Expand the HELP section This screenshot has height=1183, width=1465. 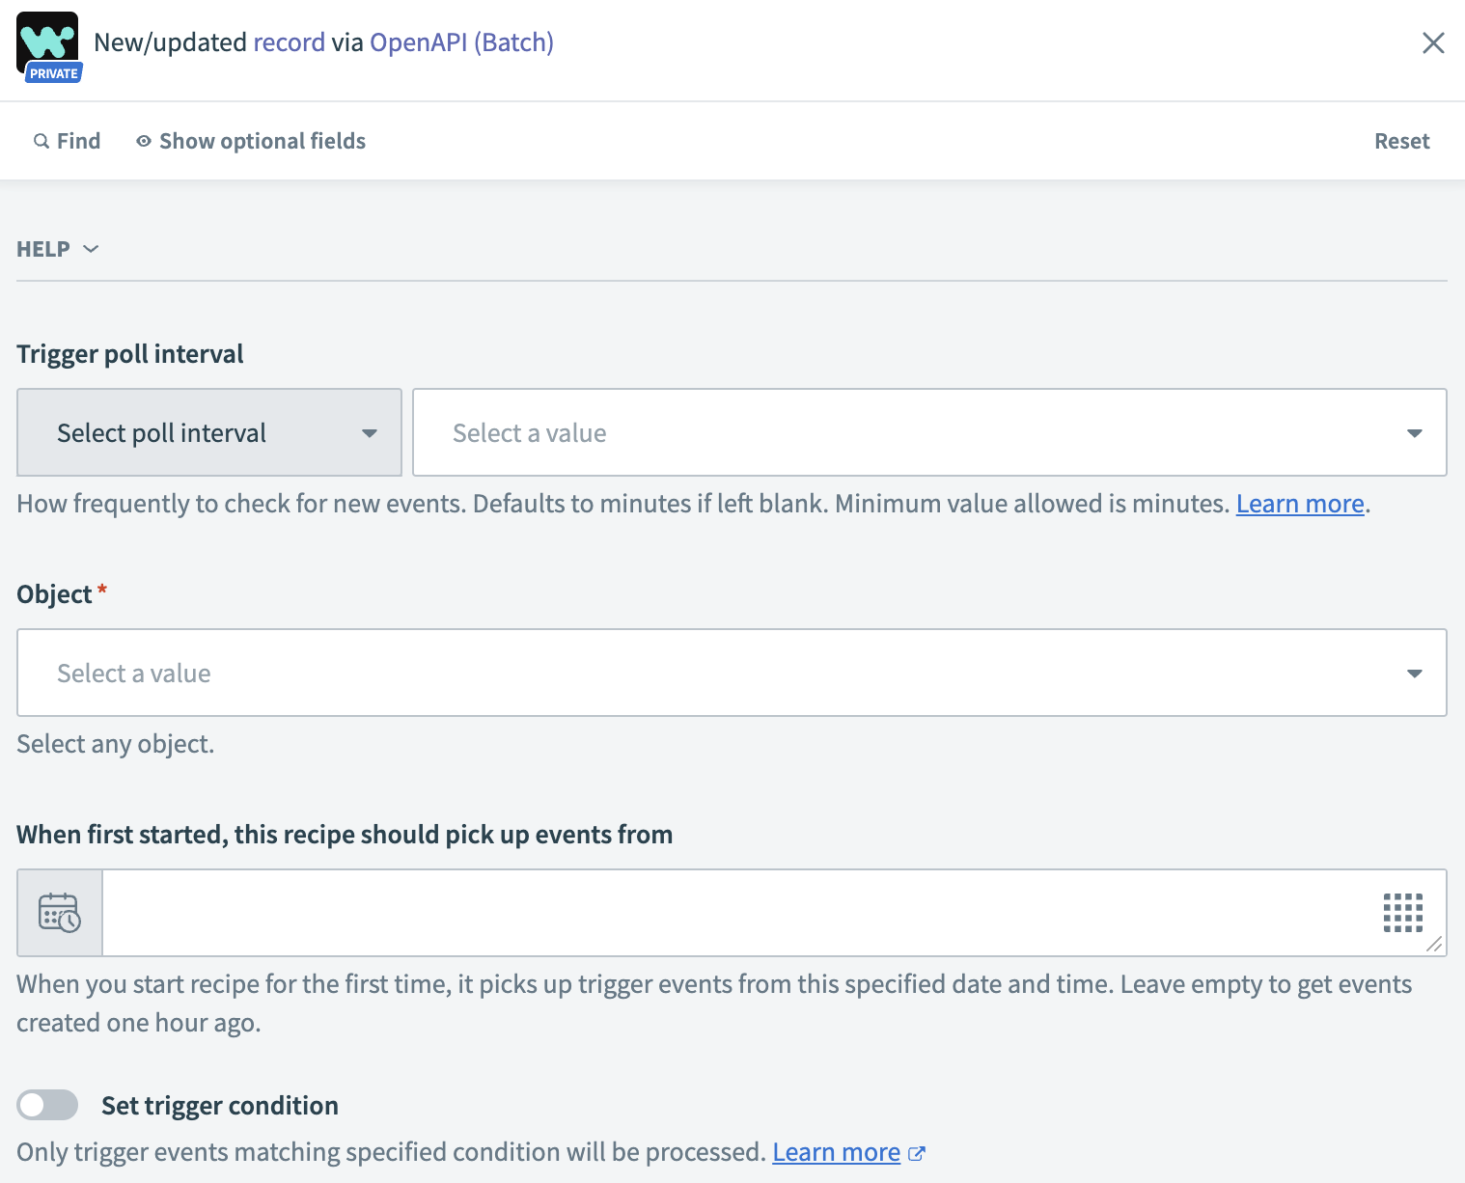pos(58,249)
